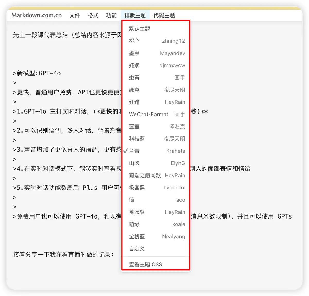Apply the 前端之巅同款 theme
The width and height of the screenshot is (309, 296).
coord(156,175)
